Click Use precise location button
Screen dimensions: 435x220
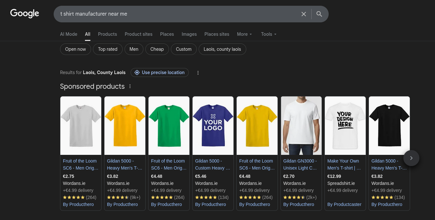pos(160,72)
